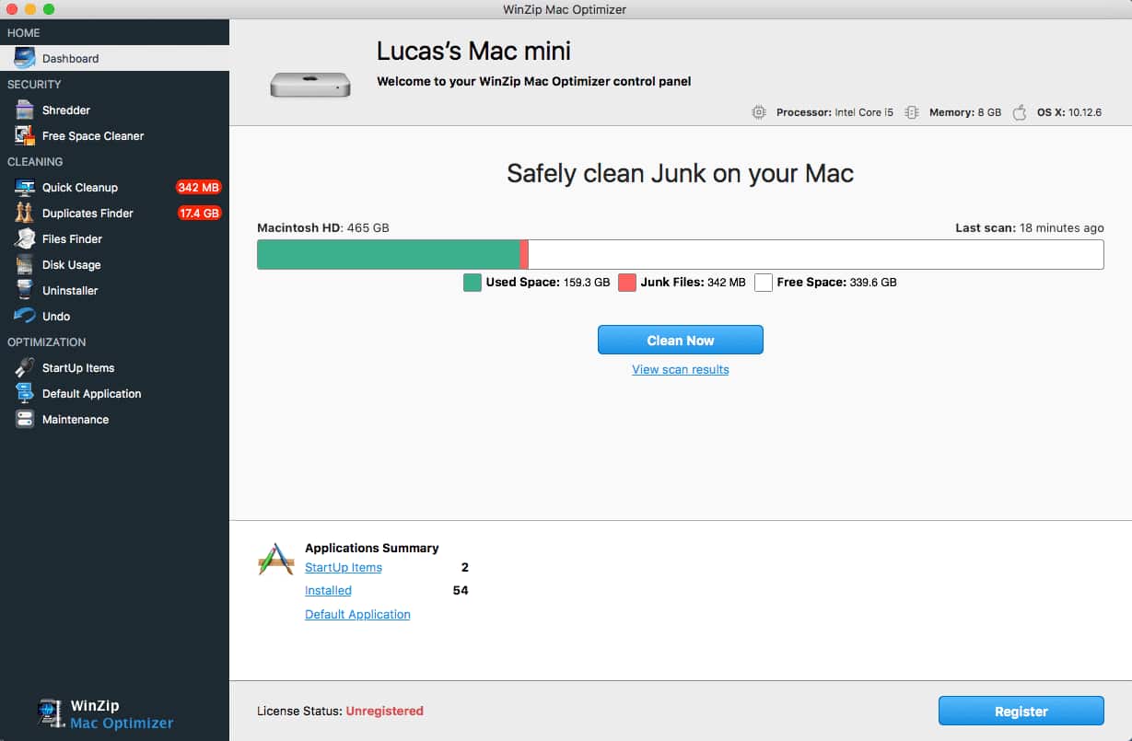Click the Memory 8 GB text
This screenshot has width=1132, height=741.
point(965,112)
